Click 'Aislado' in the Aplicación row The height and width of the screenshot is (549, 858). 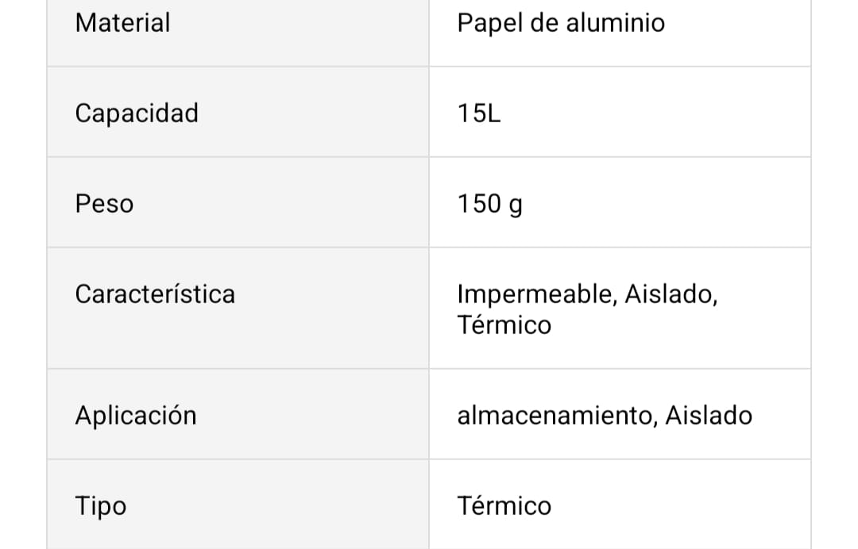[709, 415]
